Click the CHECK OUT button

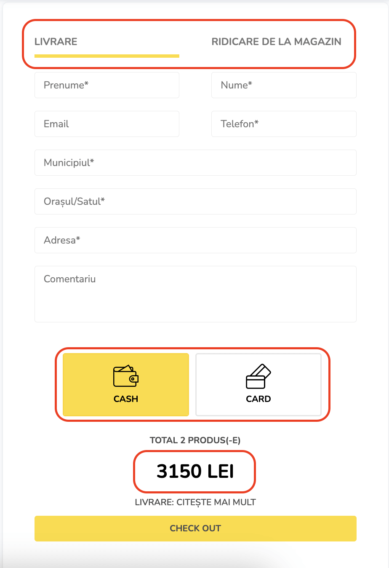coord(195,528)
